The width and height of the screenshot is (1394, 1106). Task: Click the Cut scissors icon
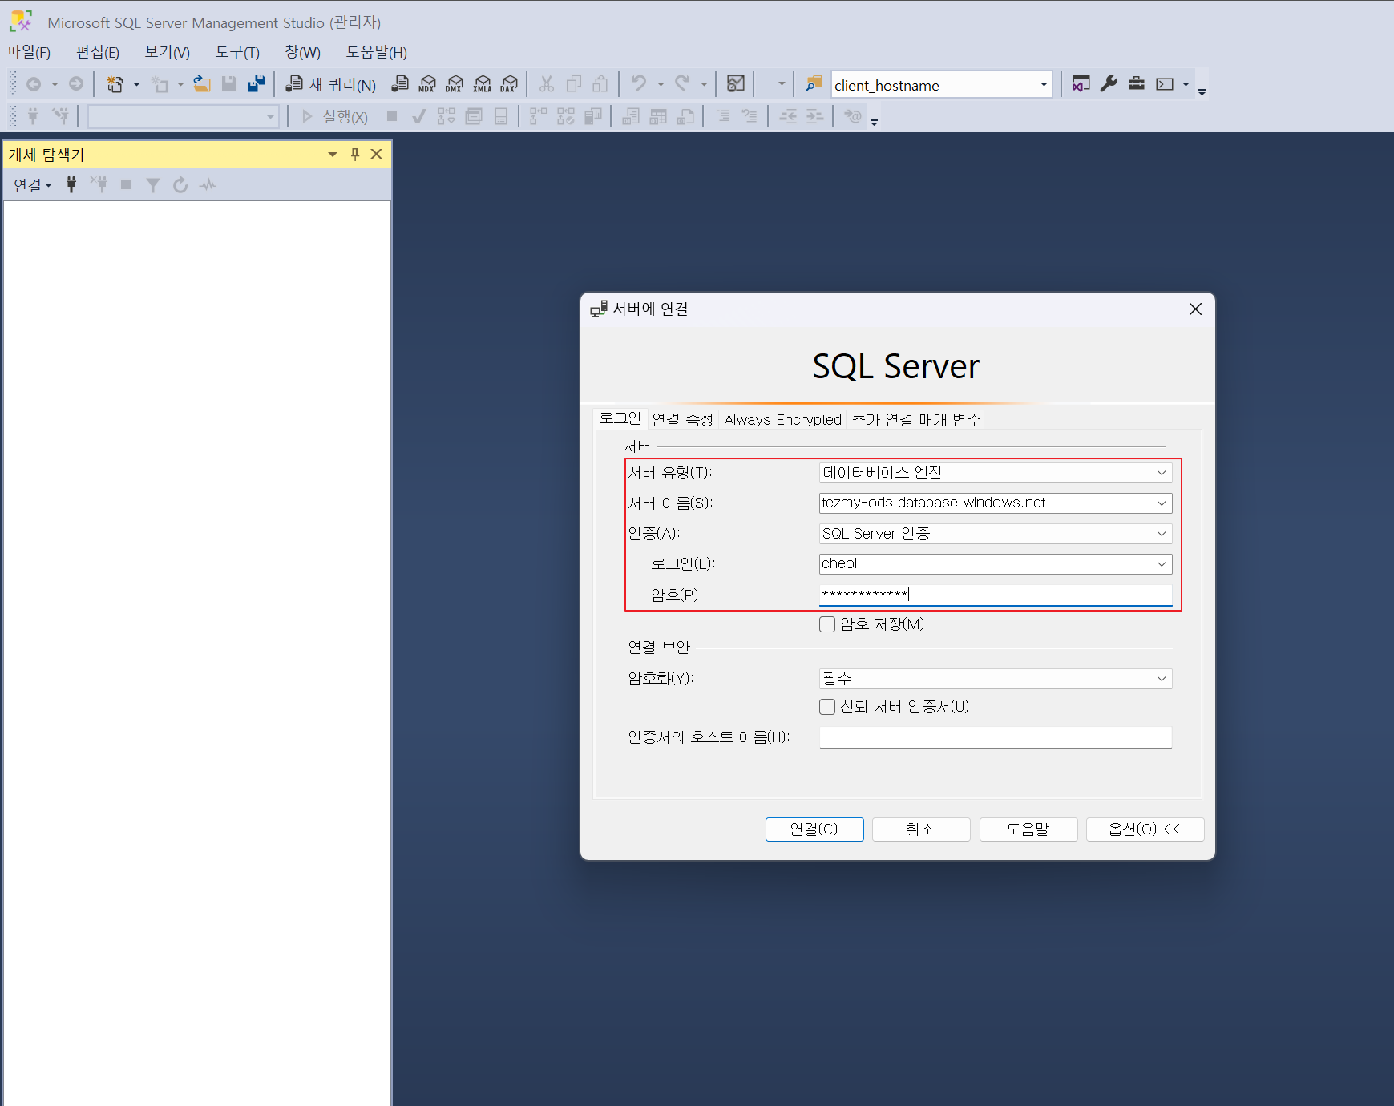pos(547,84)
